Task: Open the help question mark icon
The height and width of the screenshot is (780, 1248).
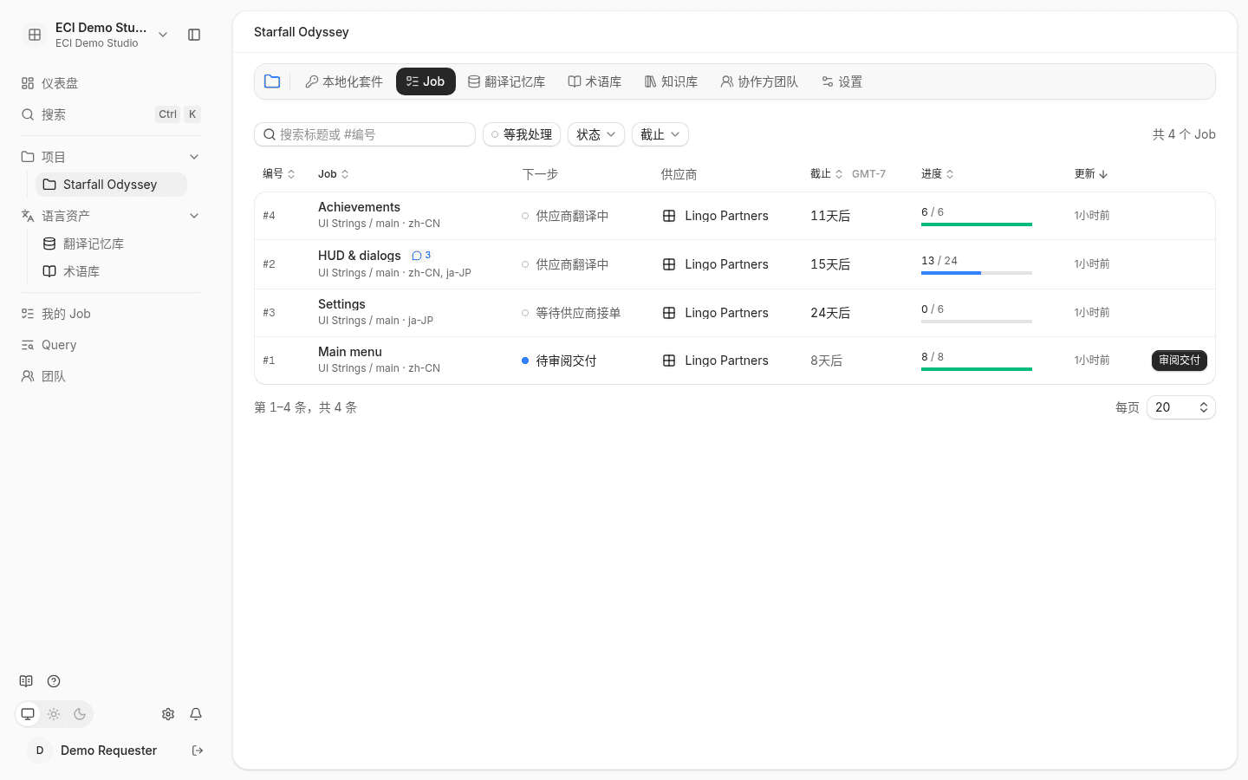Action: click(x=54, y=681)
